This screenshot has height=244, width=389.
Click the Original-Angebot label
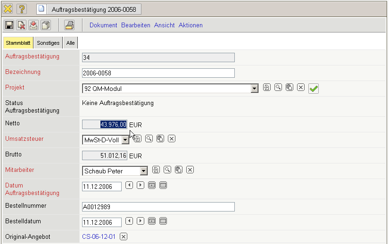pos(28,237)
